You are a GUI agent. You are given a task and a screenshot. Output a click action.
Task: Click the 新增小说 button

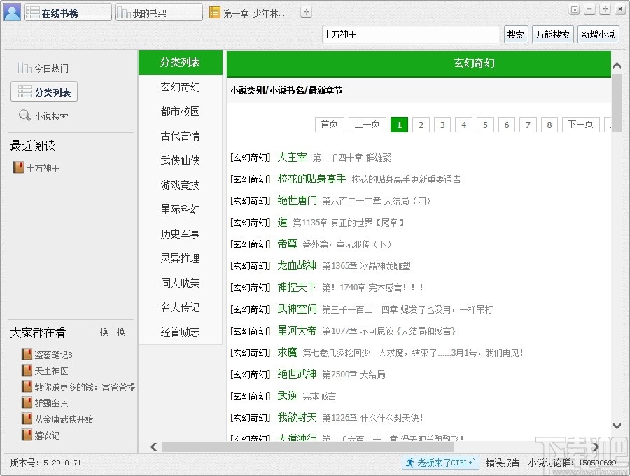click(x=598, y=34)
